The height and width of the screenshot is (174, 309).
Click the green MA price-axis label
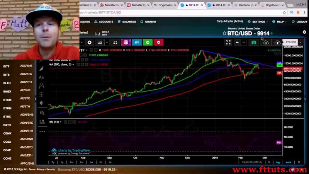click(279, 65)
